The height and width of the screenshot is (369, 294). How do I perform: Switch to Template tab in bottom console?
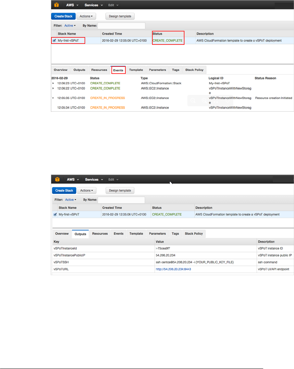[x=136, y=234]
